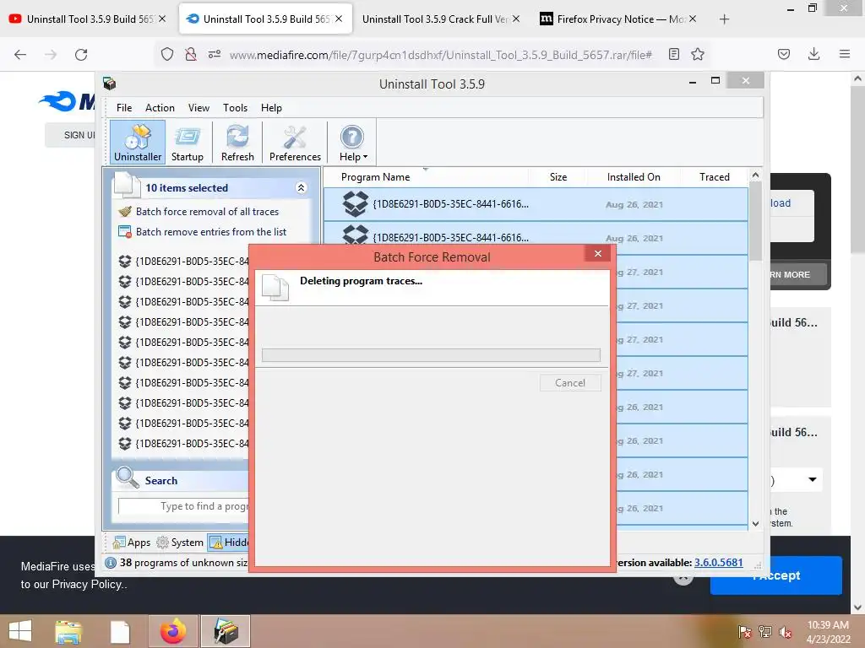
Task: Open the View menu
Action: pos(199,108)
